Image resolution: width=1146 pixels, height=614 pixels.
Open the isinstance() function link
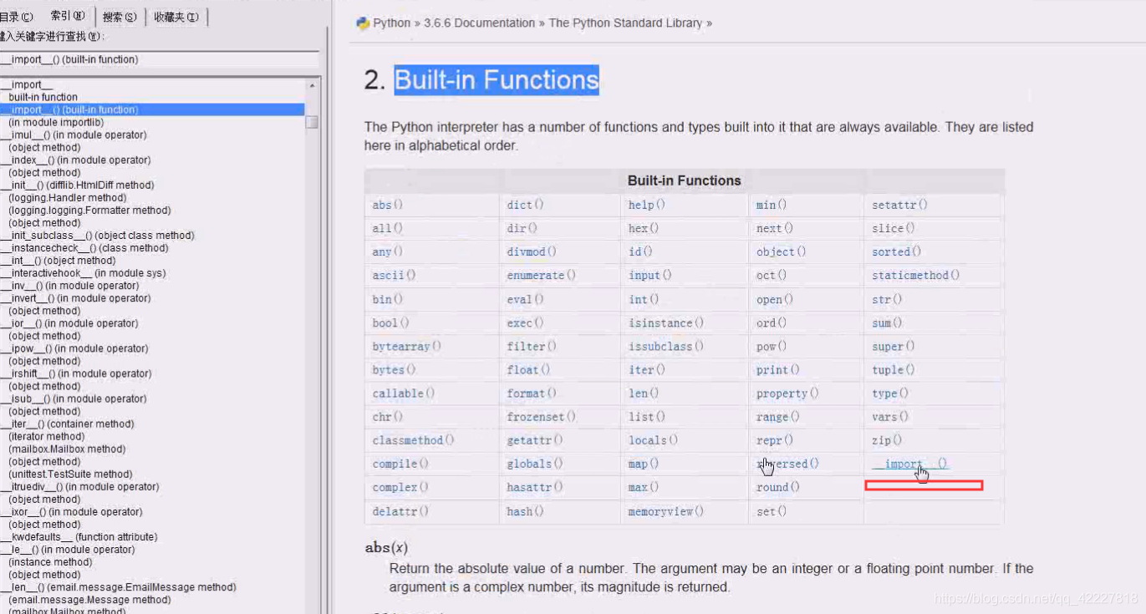pos(666,322)
